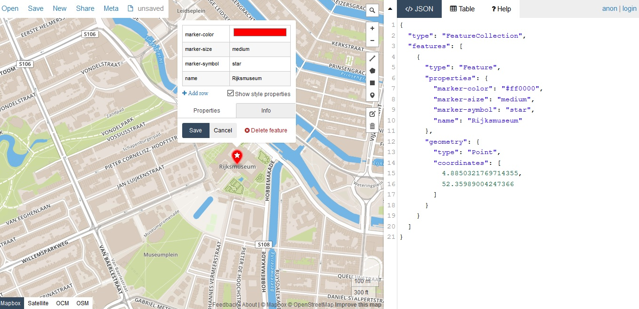Image resolution: width=639 pixels, height=309 pixels.
Task: Click Improve this map link
Action: 358,305
